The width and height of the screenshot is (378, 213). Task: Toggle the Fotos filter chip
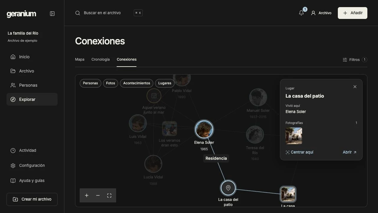110,83
